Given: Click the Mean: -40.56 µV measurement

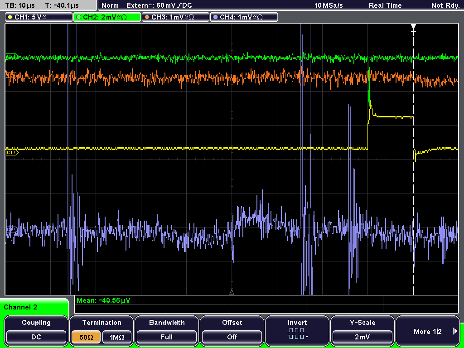Looking at the screenshot, I should click(x=103, y=300).
